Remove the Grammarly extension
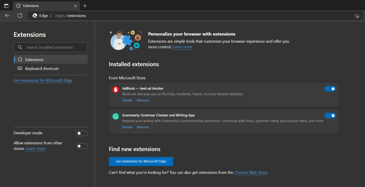The height and width of the screenshot is (187, 365). 143,127
